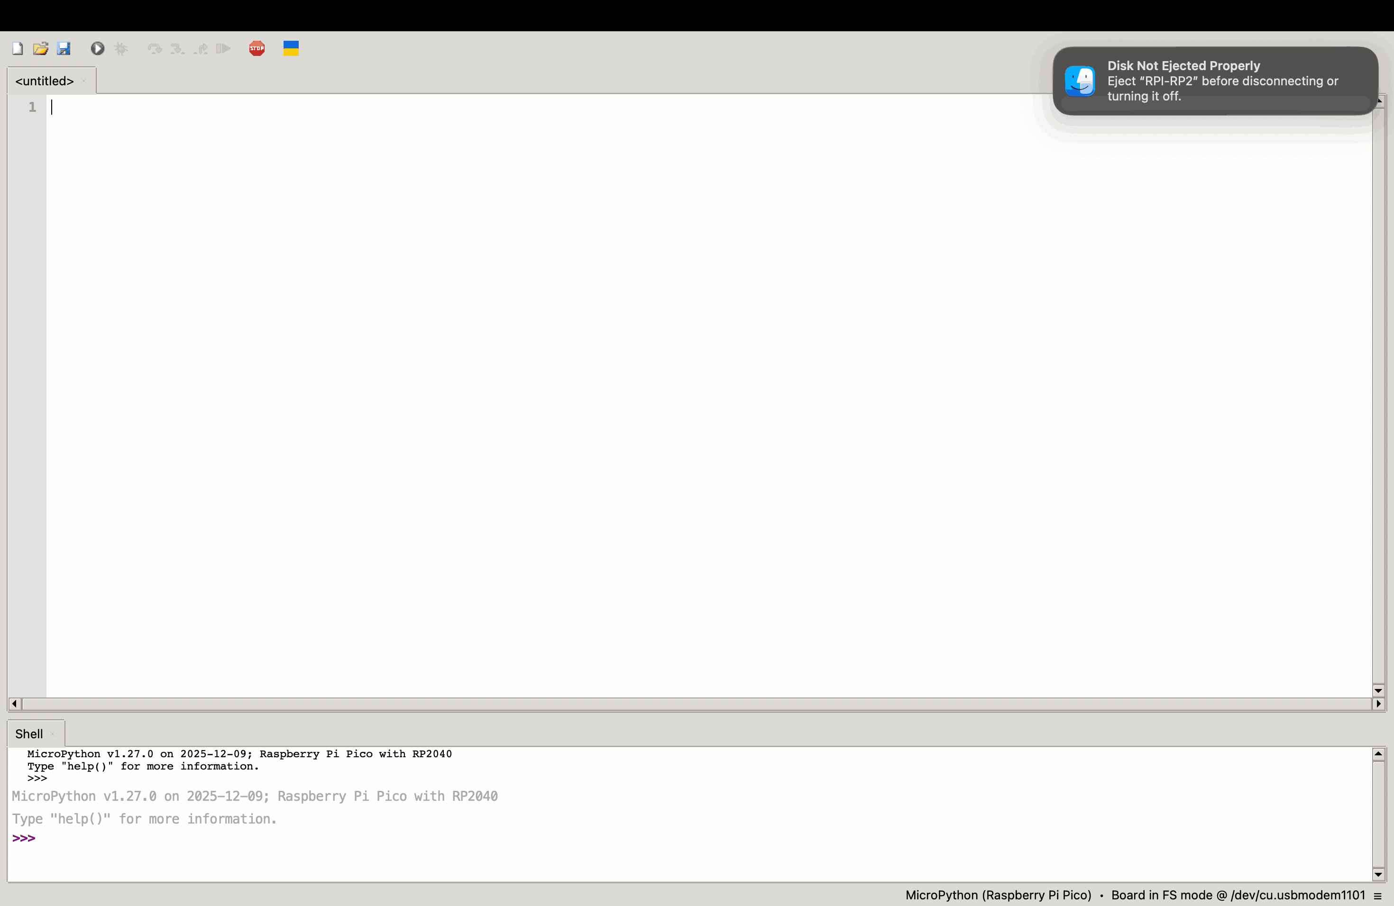Image resolution: width=1394 pixels, height=906 pixels.
Task: Click the Step into debugger icon
Action: [177, 49]
